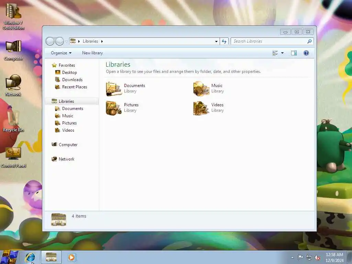This screenshot has height=264, width=352.
Task: Open Explorer help button
Action: (306, 53)
